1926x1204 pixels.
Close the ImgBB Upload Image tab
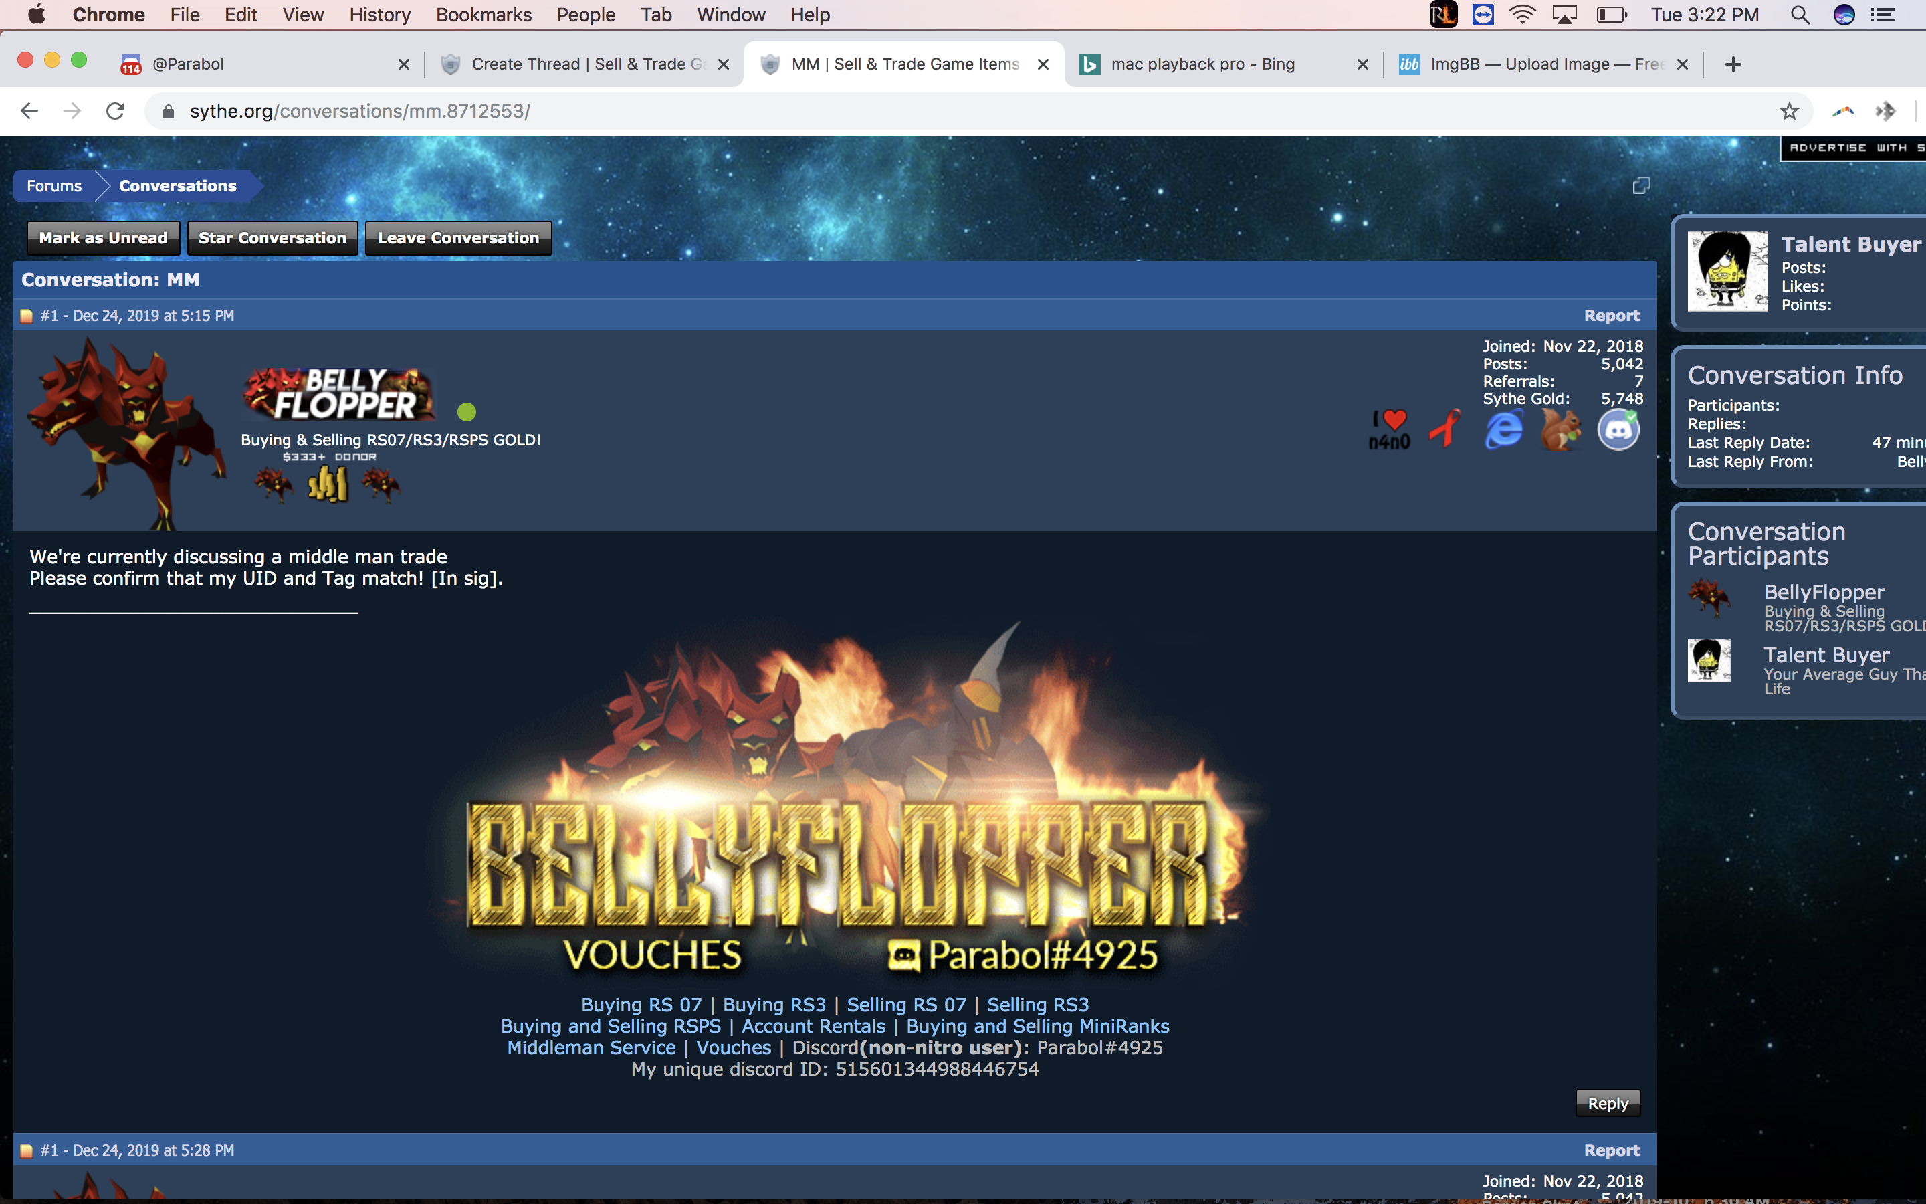(x=1683, y=64)
